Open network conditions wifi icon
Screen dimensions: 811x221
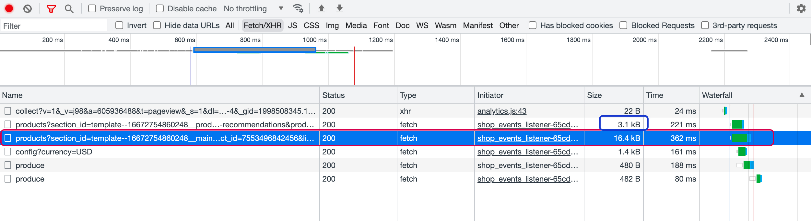pyautogui.click(x=298, y=8)
